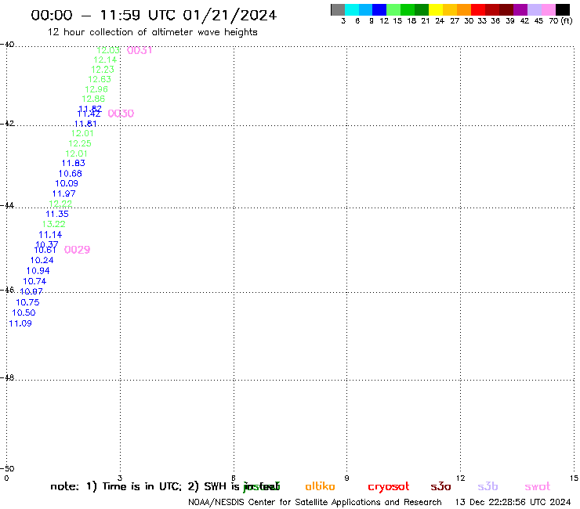580x509 pixels.
Task: Select the purple swatch in the legend
Action: (520, 9)
